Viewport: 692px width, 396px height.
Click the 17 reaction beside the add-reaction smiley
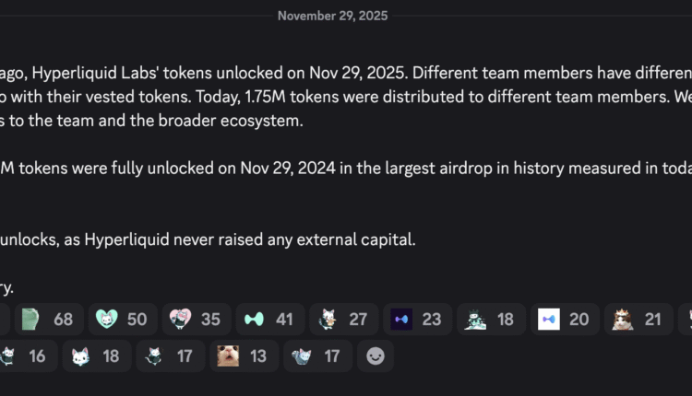pyautogui.click(x=316, y=355)
